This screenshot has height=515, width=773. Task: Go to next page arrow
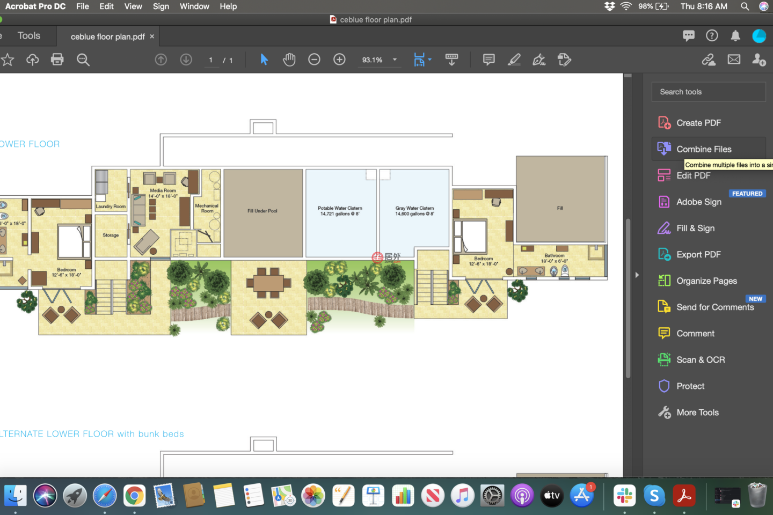[x=186, y=60]
